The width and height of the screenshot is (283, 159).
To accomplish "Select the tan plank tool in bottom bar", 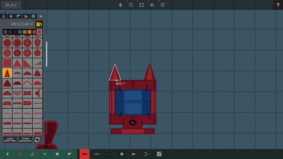I will tap(97, 154).
